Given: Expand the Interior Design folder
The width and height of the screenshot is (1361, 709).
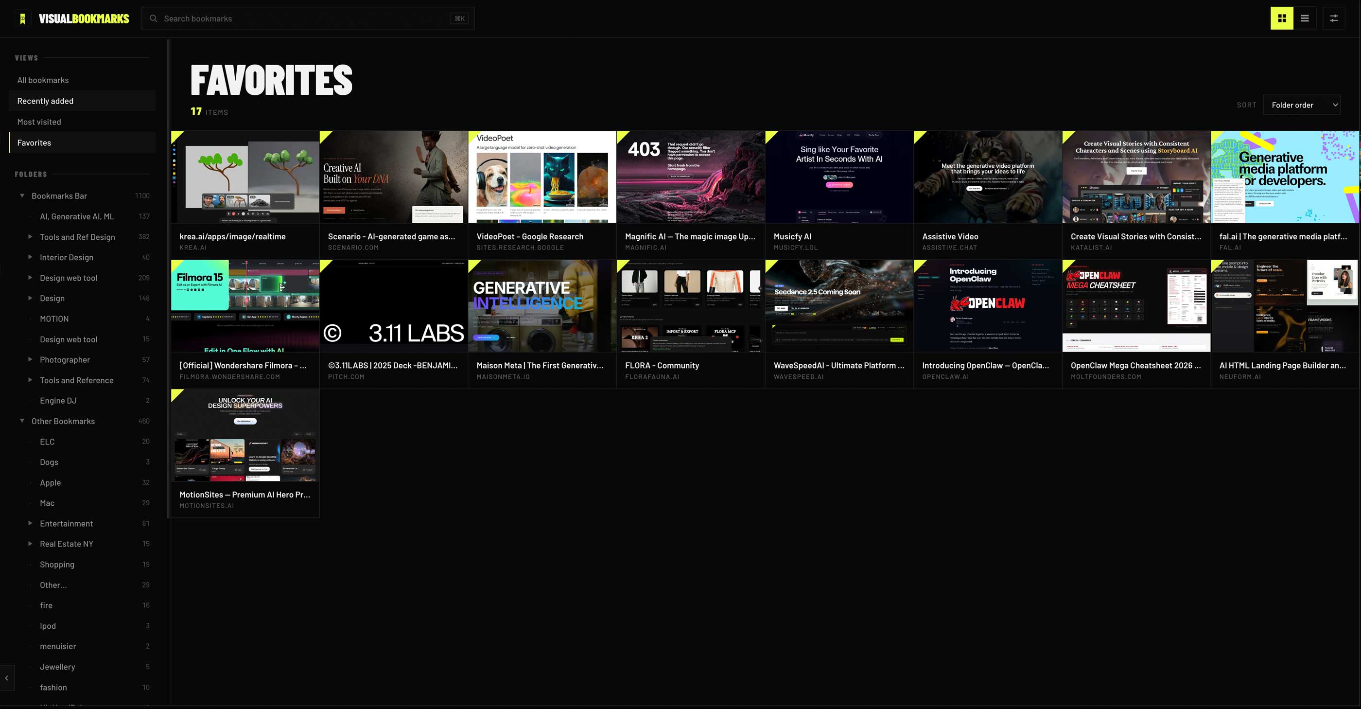Looking at the screenshot, I should pyautogui.click(x=30, y=257).
